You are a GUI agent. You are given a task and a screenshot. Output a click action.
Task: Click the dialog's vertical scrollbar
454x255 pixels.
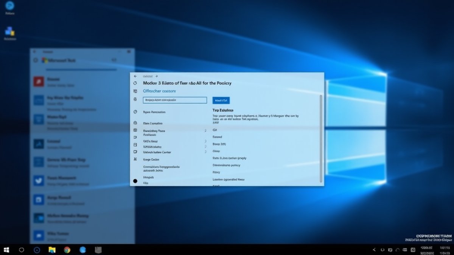(x=321, y=138)
